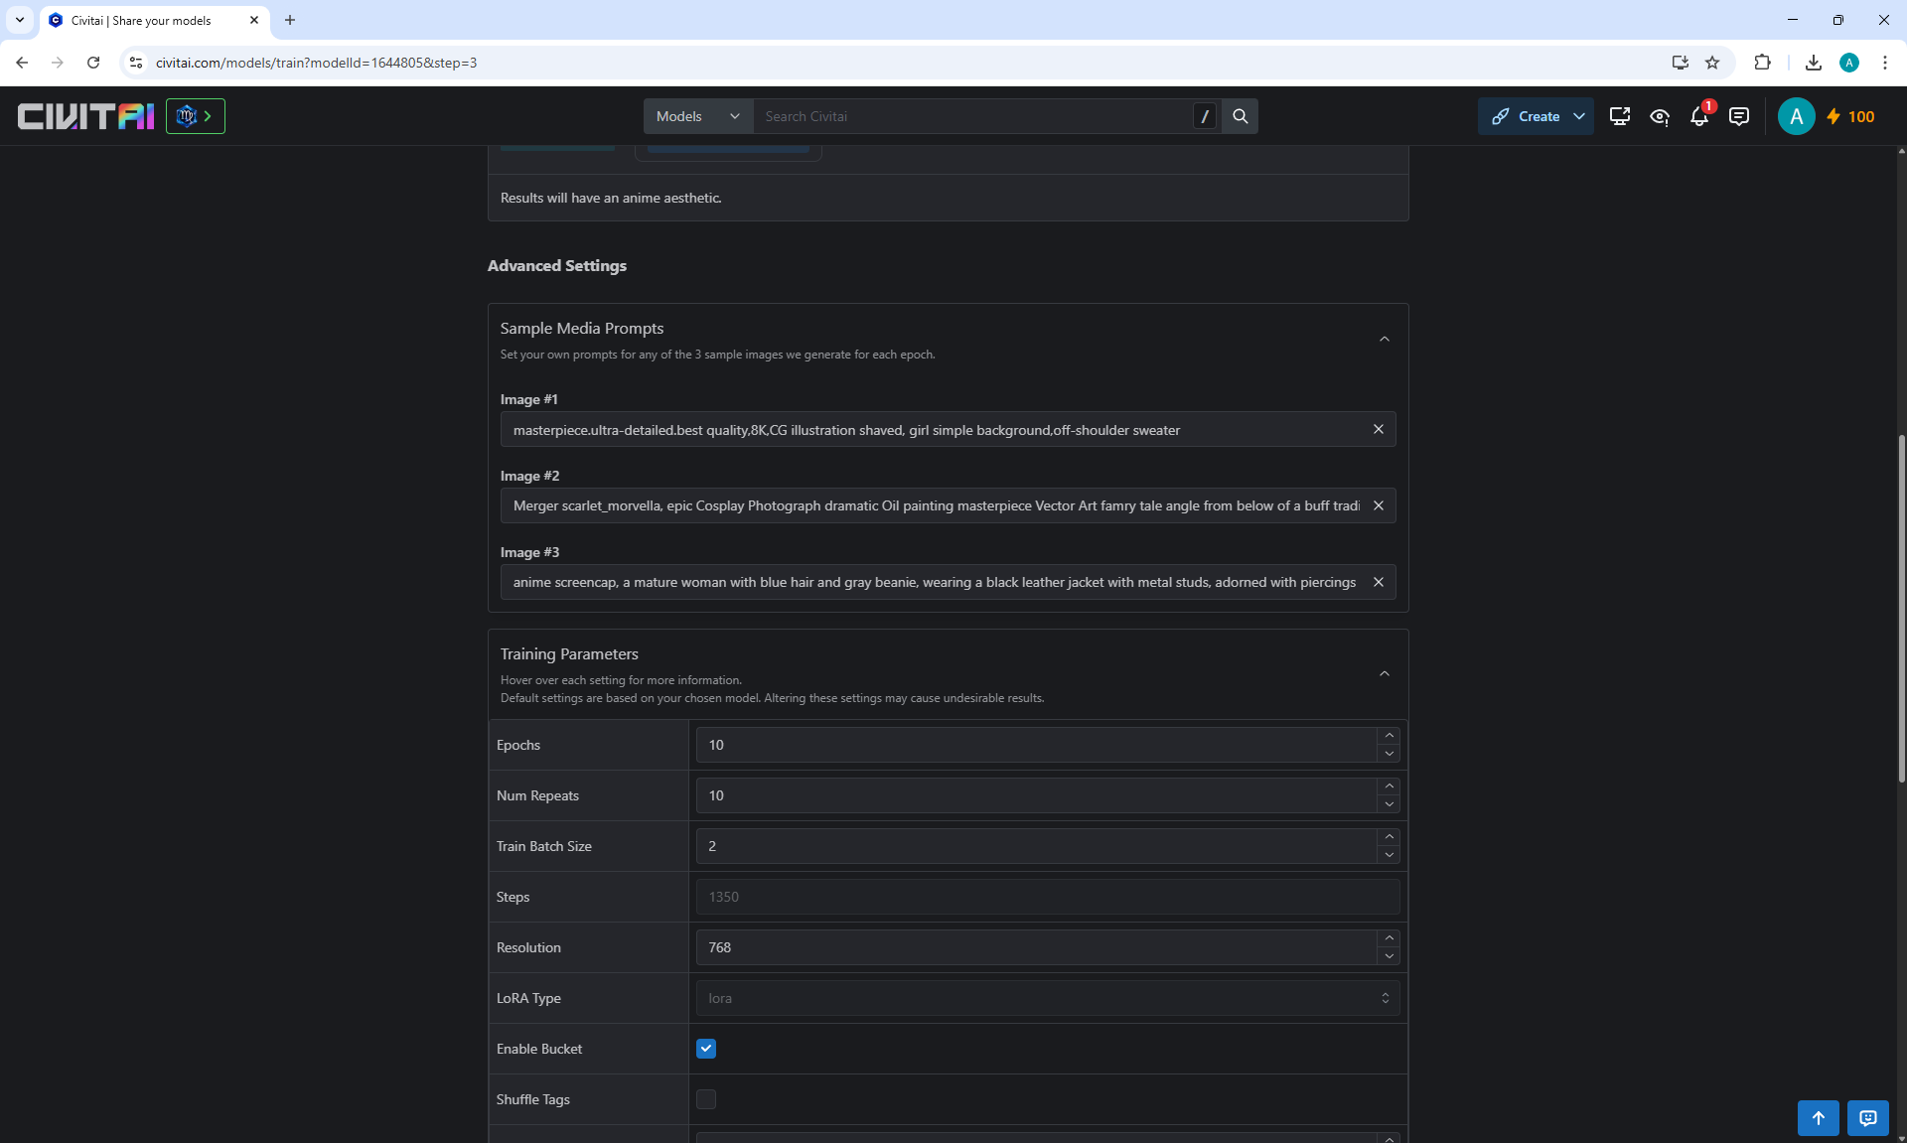The image size is (1907, 1143).
Task: Open the chat messages icon
Action: [1738, 116]
